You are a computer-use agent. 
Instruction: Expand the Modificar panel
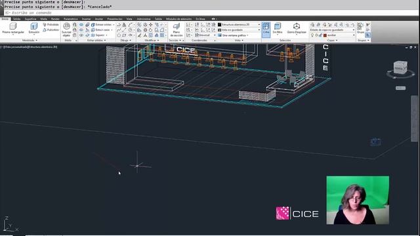[152, 41]
